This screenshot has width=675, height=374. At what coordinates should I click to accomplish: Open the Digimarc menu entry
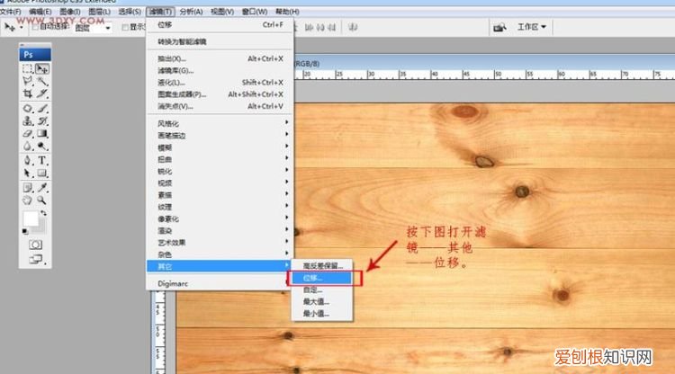[220, 284]
